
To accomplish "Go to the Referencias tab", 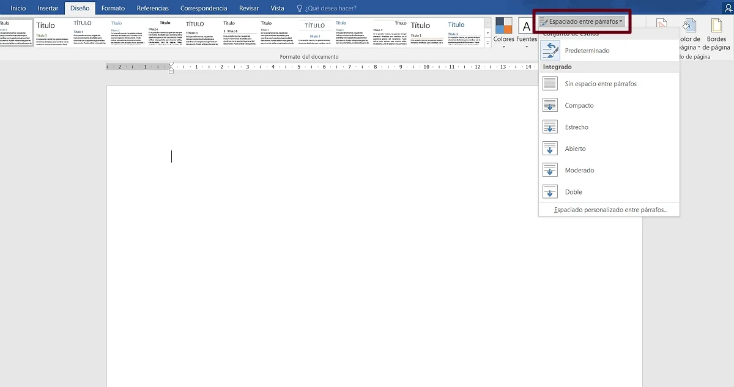I will pos(153,9).
